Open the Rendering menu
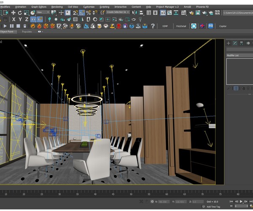 pyautogui.click(x=57, y=7)
